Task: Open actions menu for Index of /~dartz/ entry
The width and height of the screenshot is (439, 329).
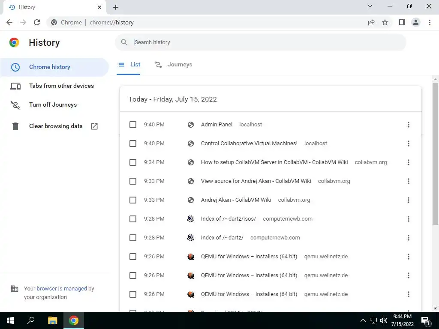Action: click(x=409, y=238)
